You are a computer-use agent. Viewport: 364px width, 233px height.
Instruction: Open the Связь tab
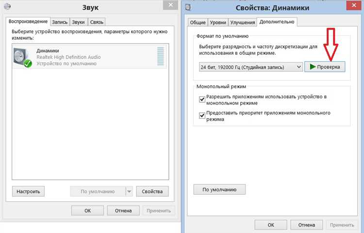pyautogui.click(x=97, y=22)
